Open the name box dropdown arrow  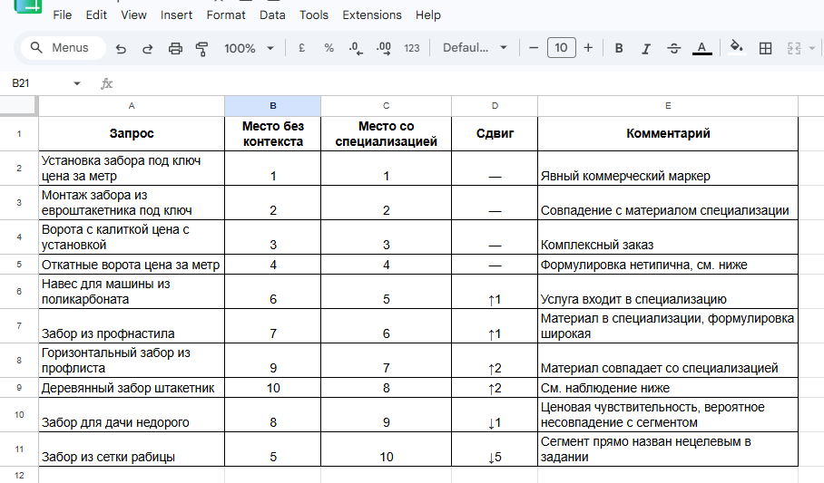[x=77, y=83]
